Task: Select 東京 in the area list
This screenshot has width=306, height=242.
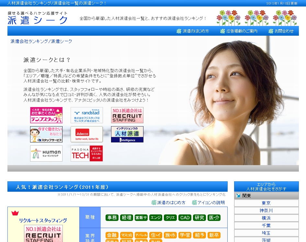Action: point(266,203)
